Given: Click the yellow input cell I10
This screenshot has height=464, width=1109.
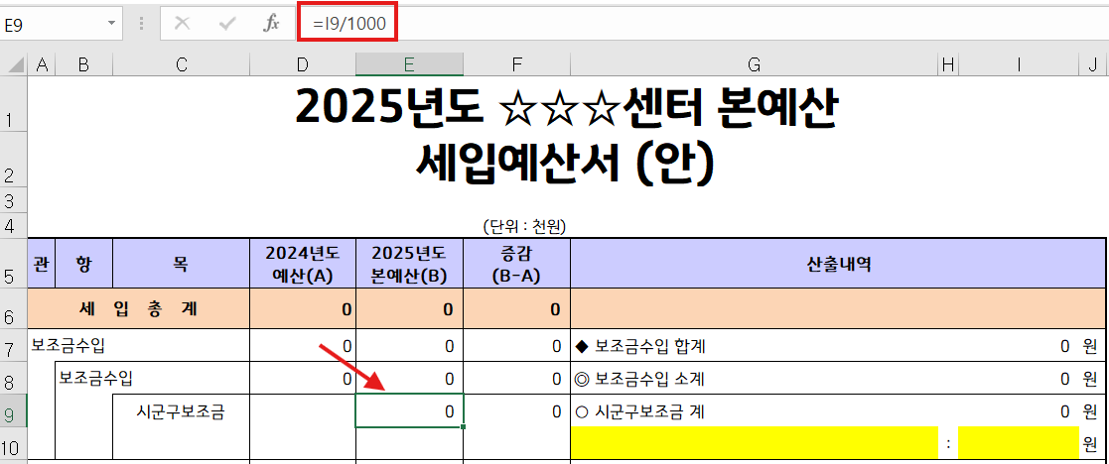Looking at the screenshot, I should click(1020, 443).
